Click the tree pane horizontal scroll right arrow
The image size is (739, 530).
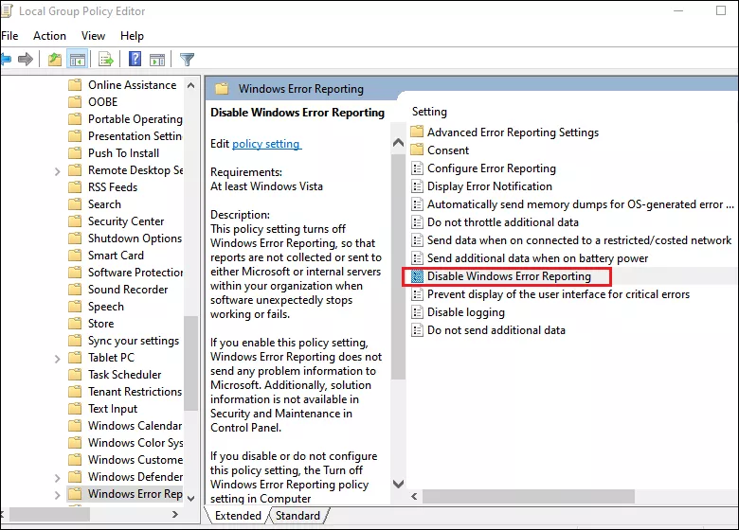[x=175, y=515]
